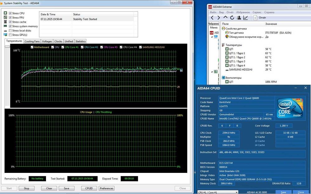
Task: Click the Up level arrow in AIDA64 toolbar
Action: coord(225,18)
